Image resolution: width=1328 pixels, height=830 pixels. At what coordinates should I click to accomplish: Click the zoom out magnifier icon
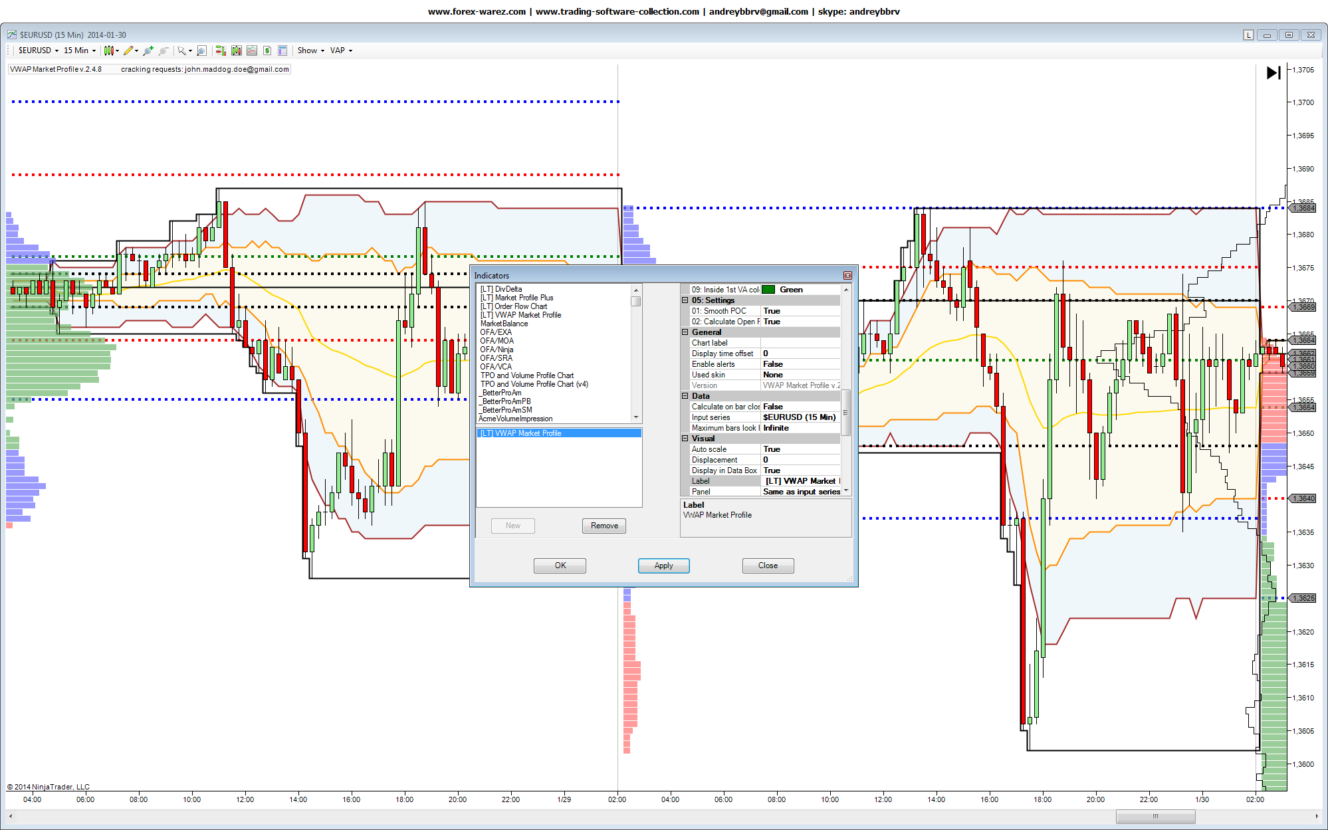coord(163,51)
